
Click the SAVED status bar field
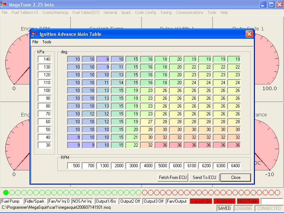[x=224, y=208]
